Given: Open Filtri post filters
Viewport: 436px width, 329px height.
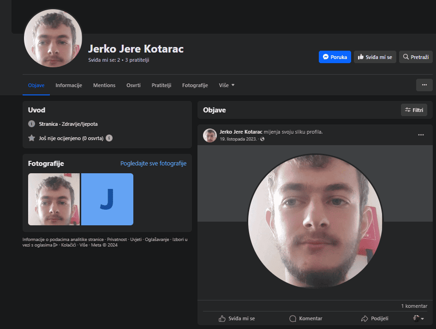Looking at the screenshot, I should click(x=414, y=110).
